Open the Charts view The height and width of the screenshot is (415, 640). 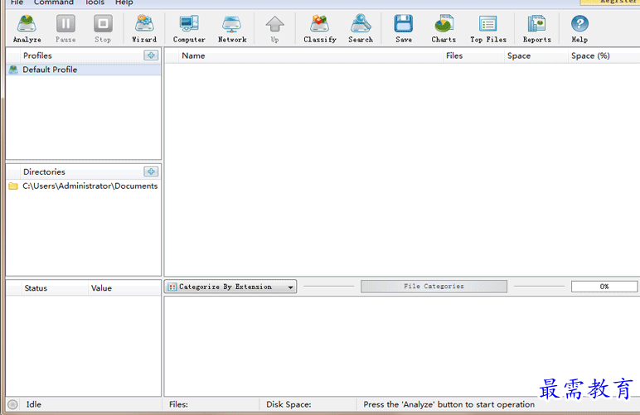point(444,27)
